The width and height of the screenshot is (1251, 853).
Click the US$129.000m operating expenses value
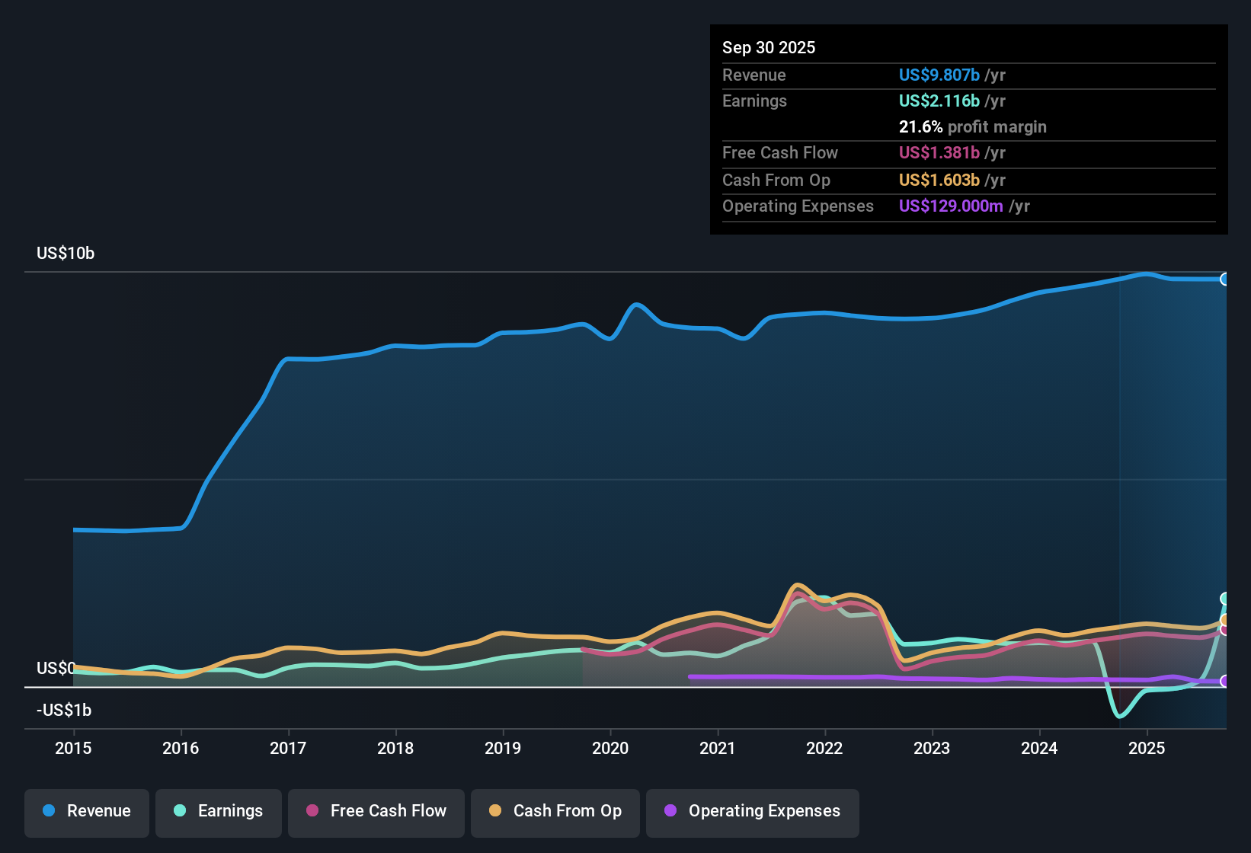pos(951,206)
